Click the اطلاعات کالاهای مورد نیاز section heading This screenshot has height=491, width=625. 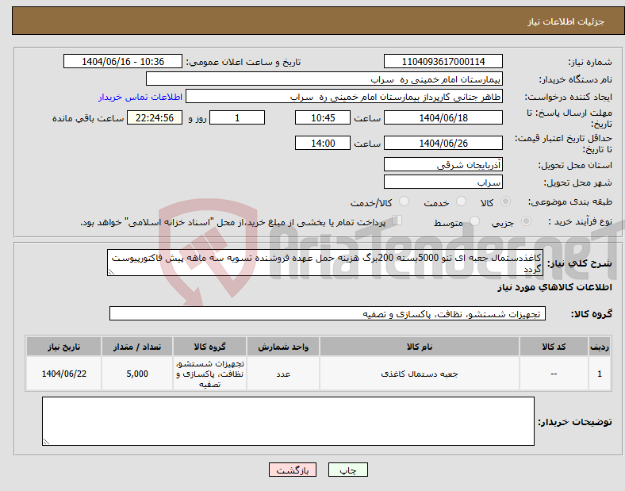pos(554,287)
